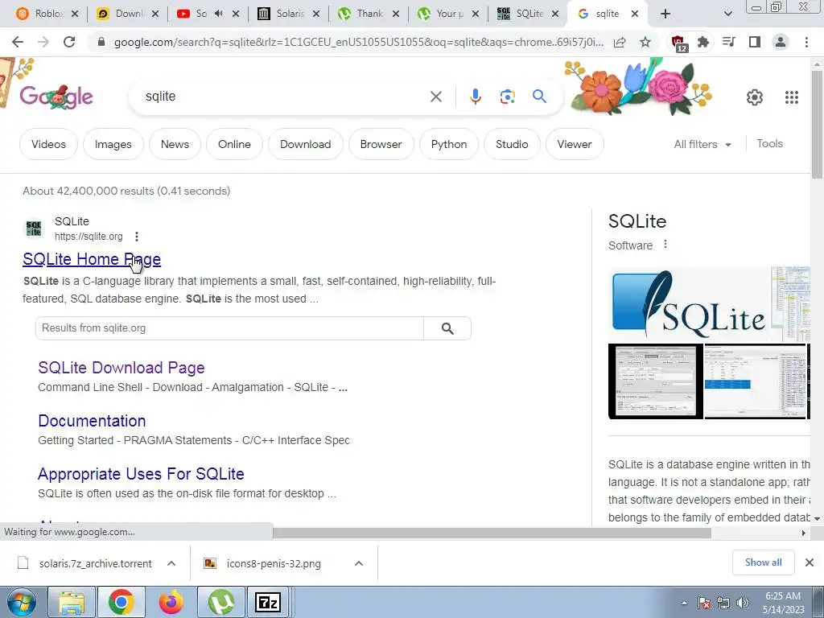Open the Chrome three-dot menu
Viewport: 824px width, 618px height.
pos(806,42)
